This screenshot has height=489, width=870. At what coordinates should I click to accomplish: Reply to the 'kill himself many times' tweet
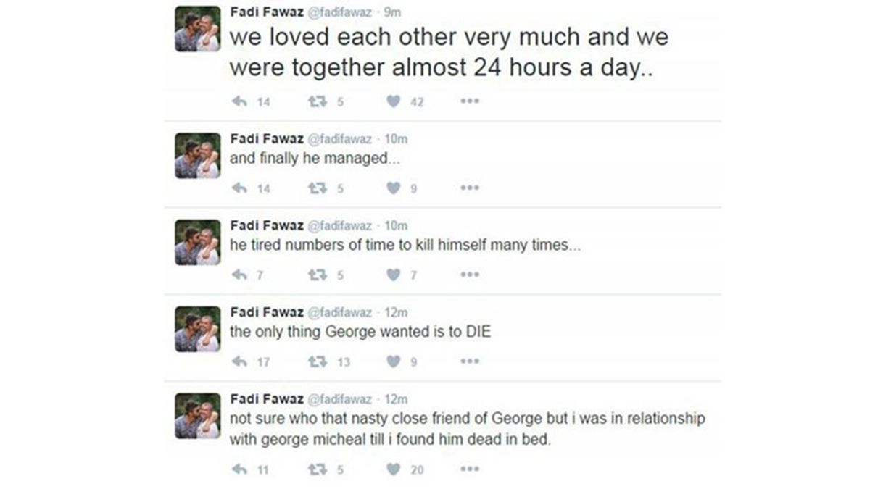pos(239,275)
